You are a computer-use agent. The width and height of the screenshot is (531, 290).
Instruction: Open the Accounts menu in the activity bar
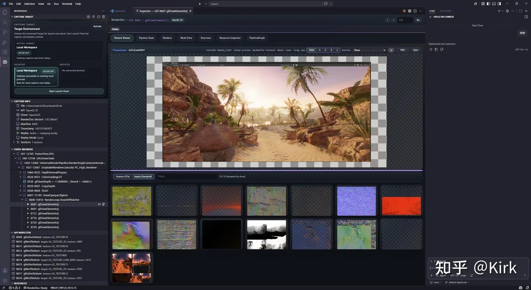click(x=5, y=270)
